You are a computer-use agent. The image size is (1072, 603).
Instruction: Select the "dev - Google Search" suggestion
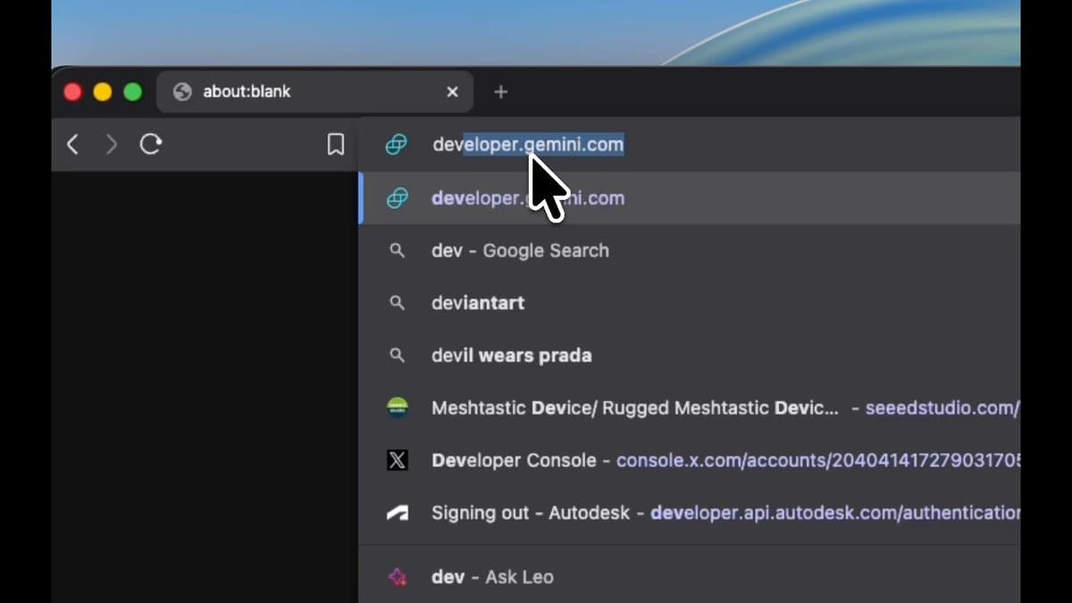pos(520,251)
